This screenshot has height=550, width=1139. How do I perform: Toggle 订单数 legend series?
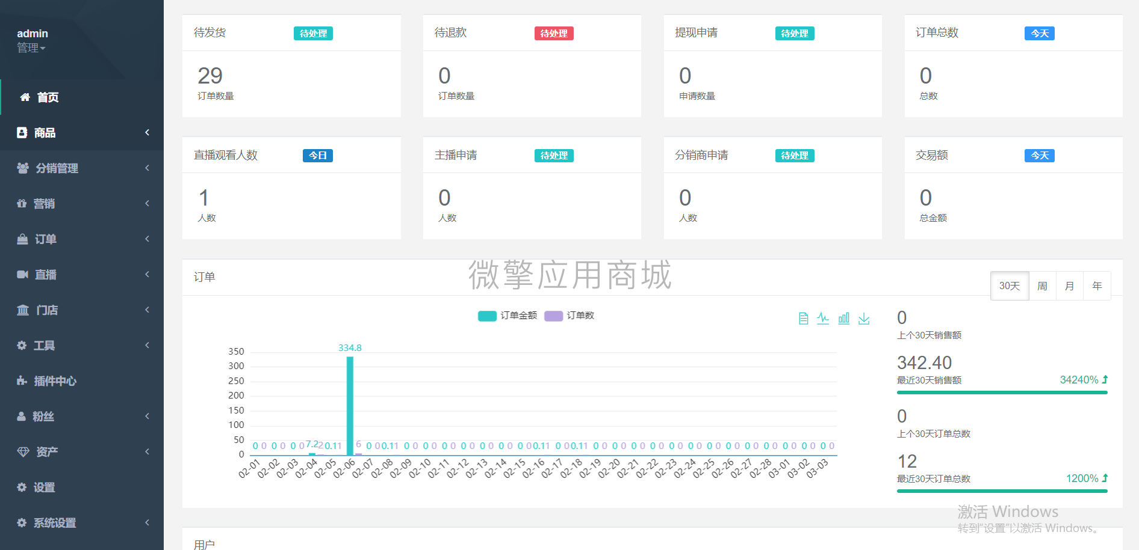pos(569,316)
